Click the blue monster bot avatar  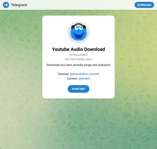coord(78,32)
